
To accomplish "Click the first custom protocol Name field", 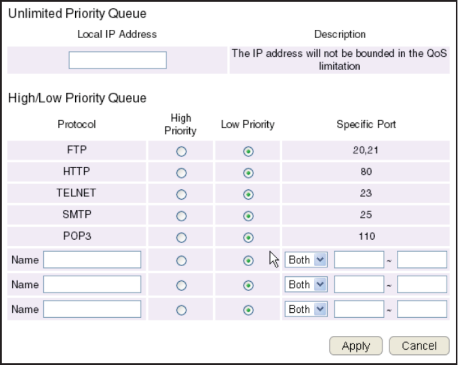I will [92, 259].
